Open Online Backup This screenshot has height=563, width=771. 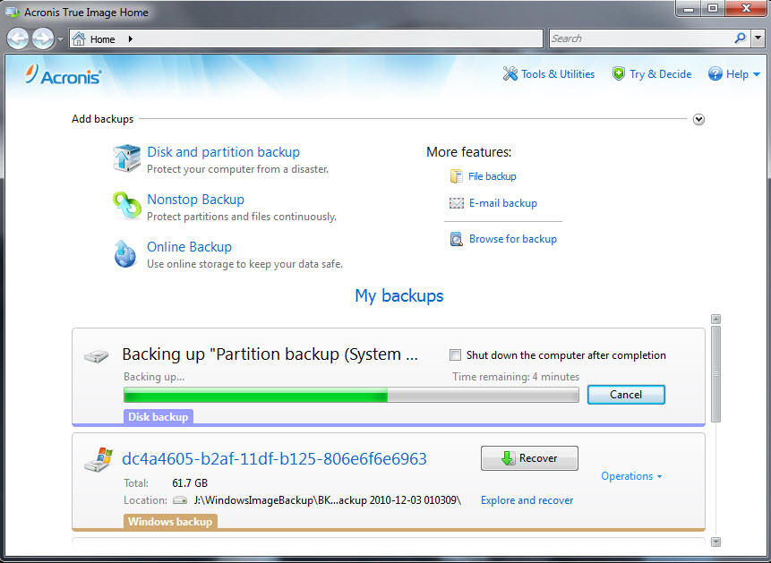pyautogui.click(x=189, y=247)
